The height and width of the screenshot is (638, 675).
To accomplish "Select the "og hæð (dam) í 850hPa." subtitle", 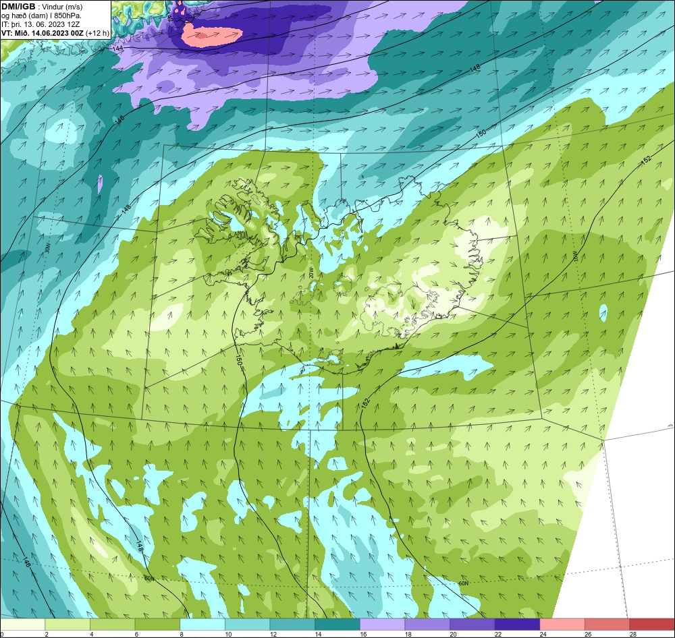I will click(41, 16).
